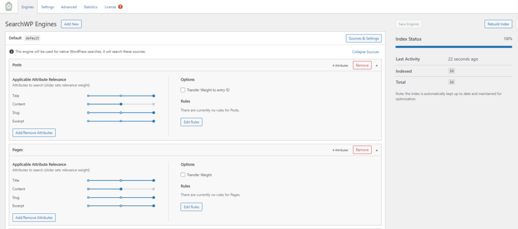This screenshot has height=229, width=518.
Task: Add/Remove Attributes for Pages
Action: tap(34, 218)
